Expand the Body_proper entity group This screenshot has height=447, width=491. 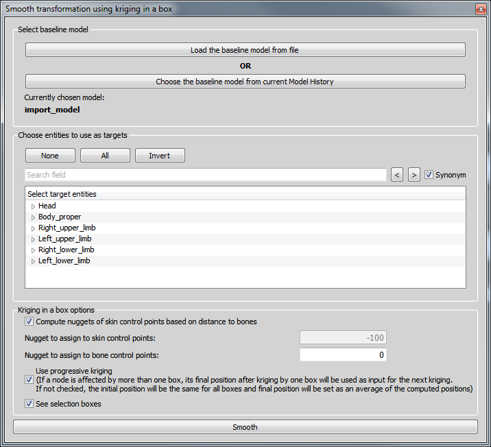point(33,217)
